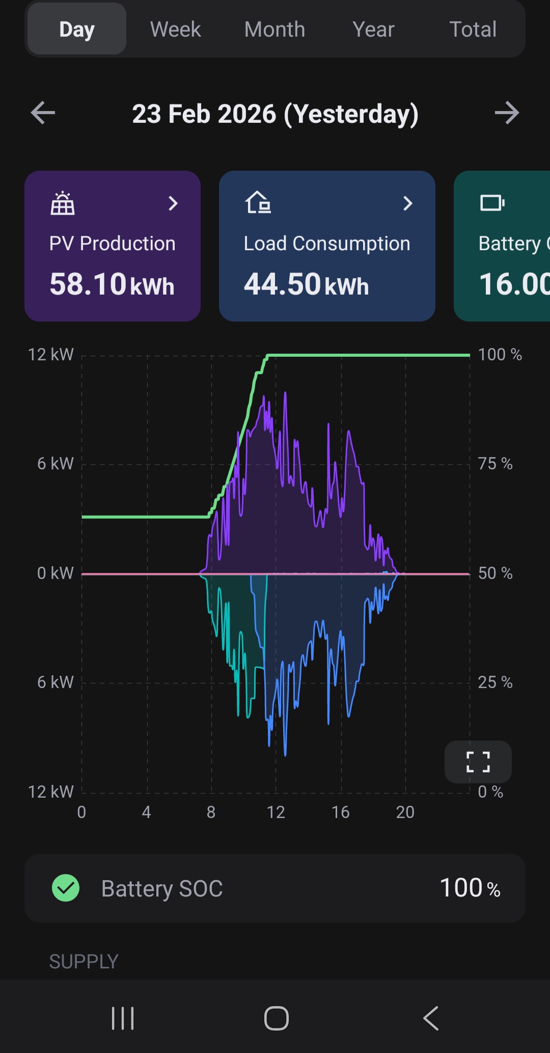Select the Day tab
Viewport: 550px width, 1053px height.
click(77, 29)
